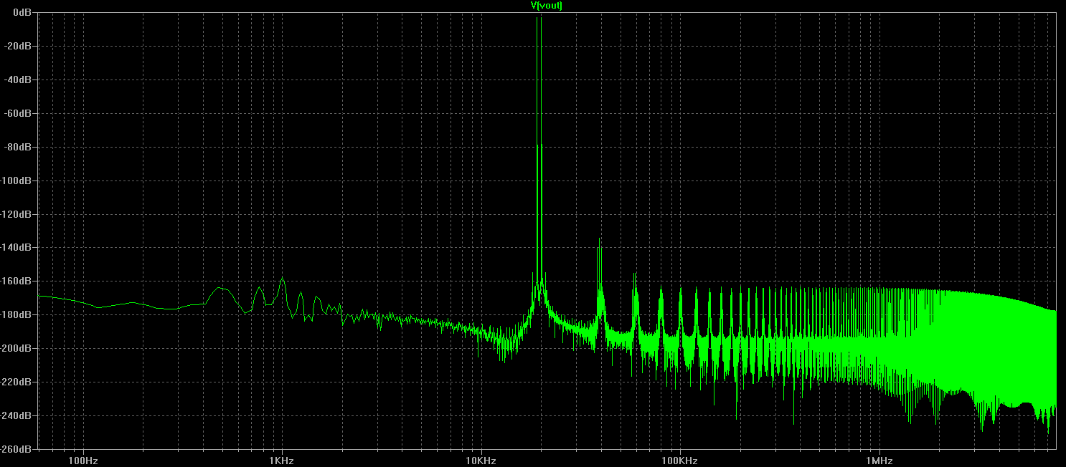Click the -80dB vertical axis label
Viewport: 1066px width, 467px height.
(x=19, y=147)
